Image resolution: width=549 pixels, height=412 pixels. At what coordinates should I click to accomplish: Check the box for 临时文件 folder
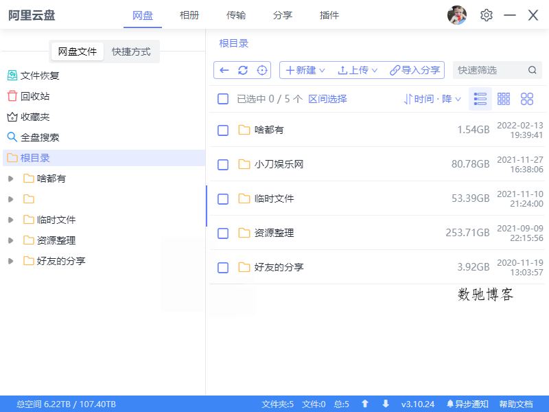point(223,199)
